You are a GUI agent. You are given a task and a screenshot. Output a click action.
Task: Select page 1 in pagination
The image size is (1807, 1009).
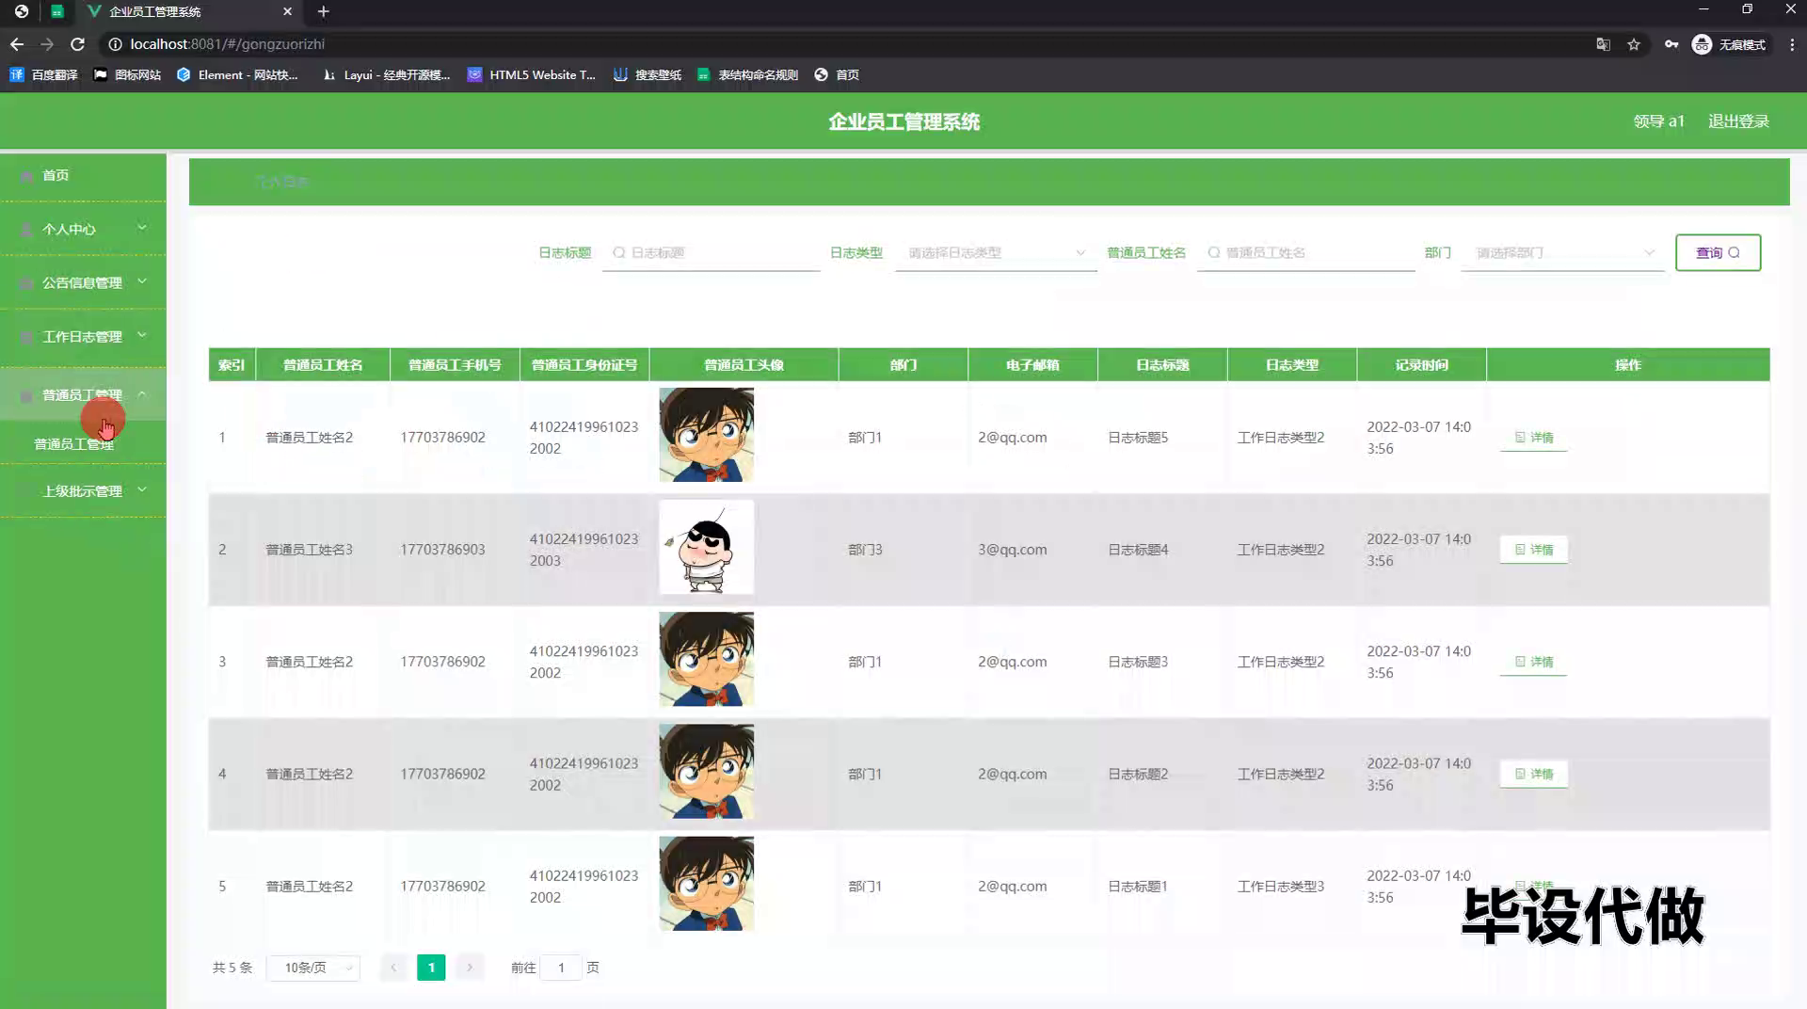(431, 968)
